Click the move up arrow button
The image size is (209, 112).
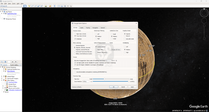click(x=12, y=62)
